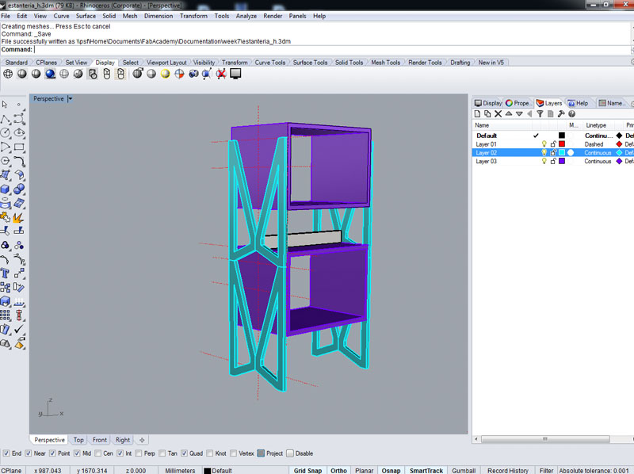This screenshot has height=474, width=634.
Task: Click the boolean union spheres tool
Action: point(19,189)
